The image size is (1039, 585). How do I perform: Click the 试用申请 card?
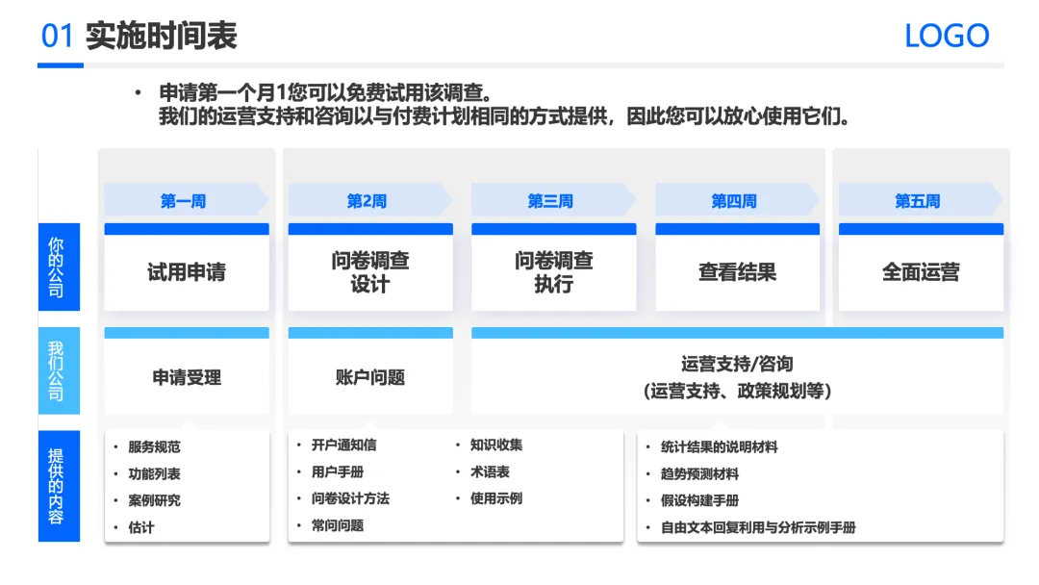[187, 267]
